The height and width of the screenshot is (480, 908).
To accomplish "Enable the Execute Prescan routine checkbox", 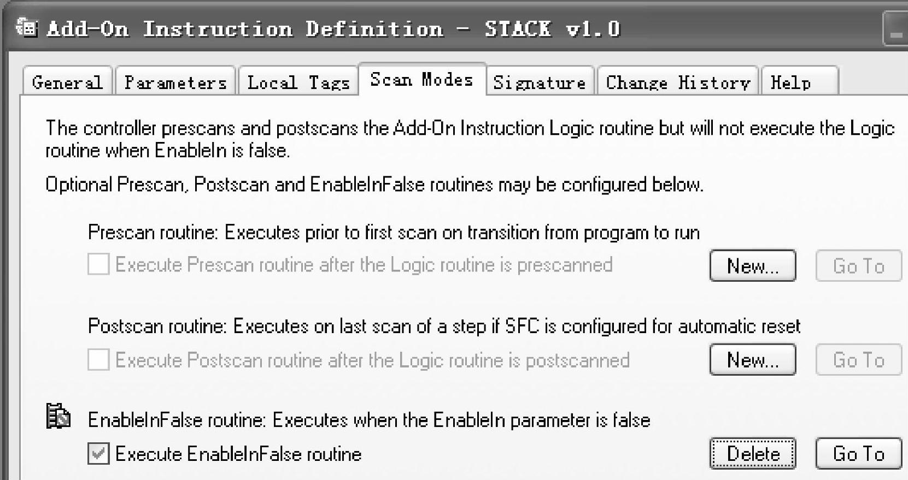I will [x=98, y=265].
